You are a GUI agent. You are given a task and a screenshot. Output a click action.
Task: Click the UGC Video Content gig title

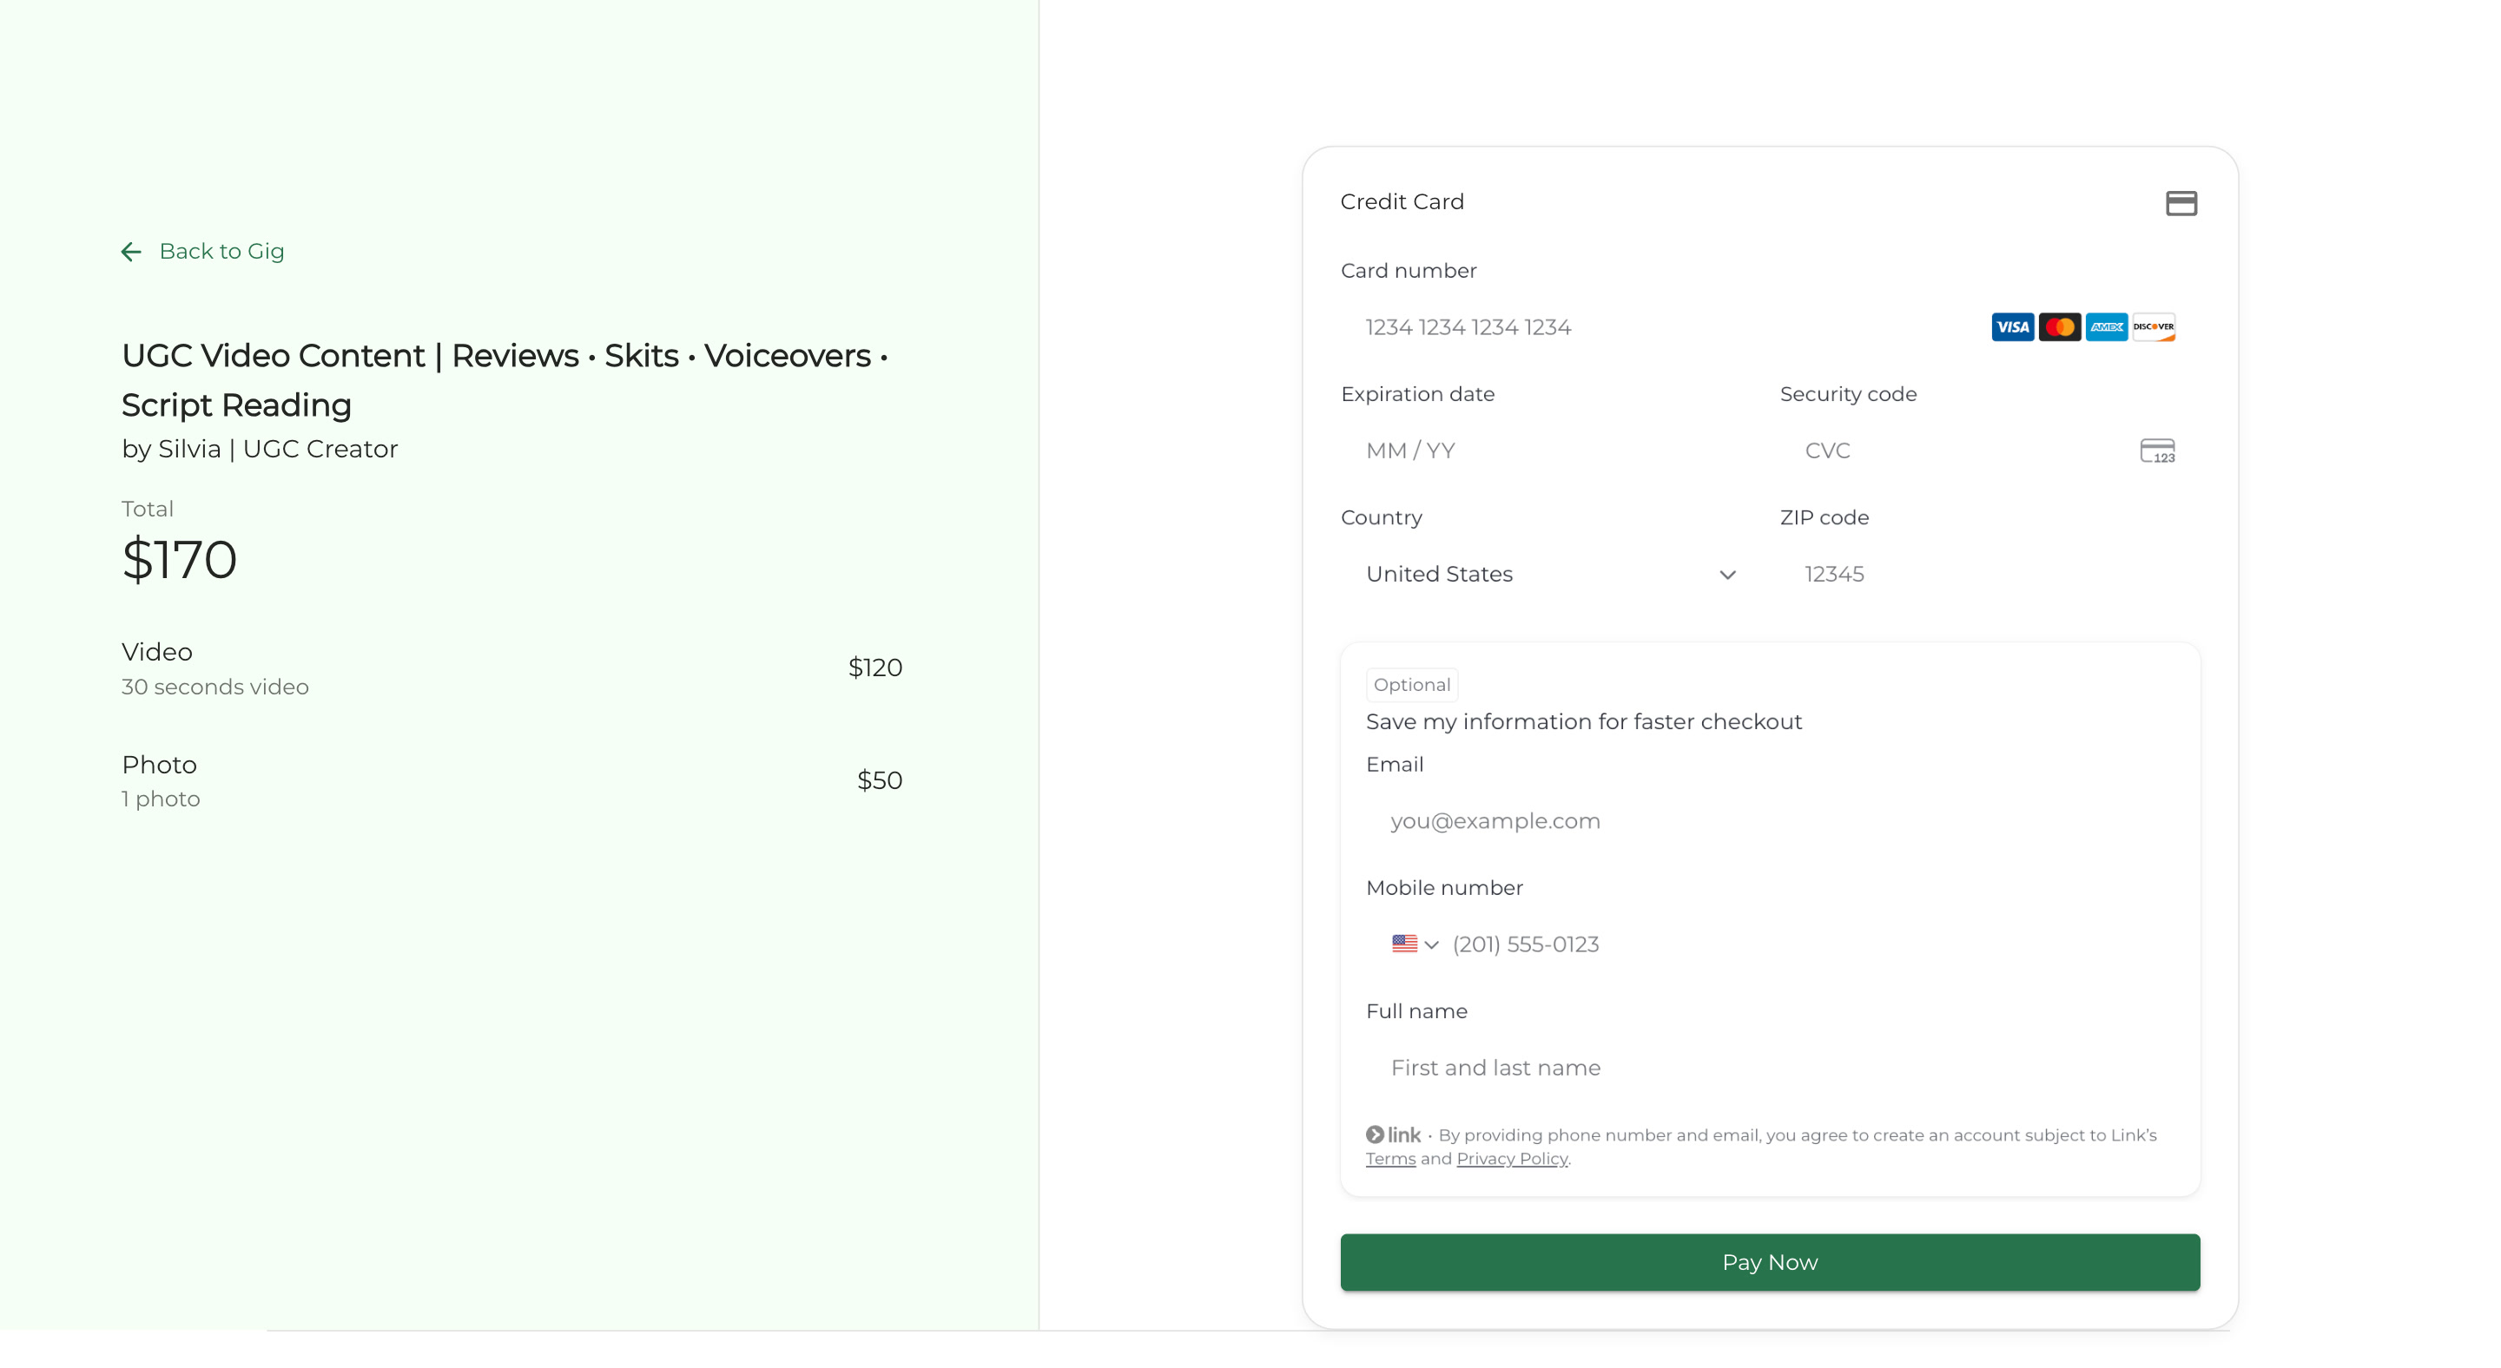pyautogui.click(x=505, y=380)
